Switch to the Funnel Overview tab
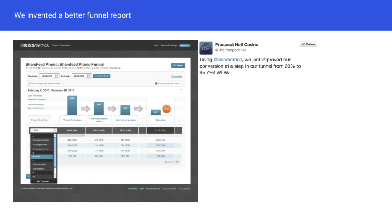This screenshot has height=220, width=392. (39, 120)
